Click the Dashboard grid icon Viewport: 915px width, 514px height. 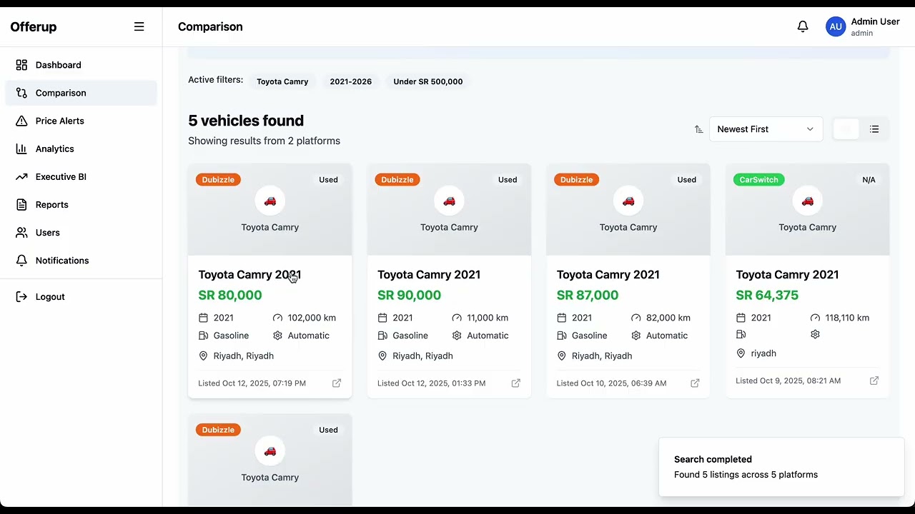pos(21,65)
